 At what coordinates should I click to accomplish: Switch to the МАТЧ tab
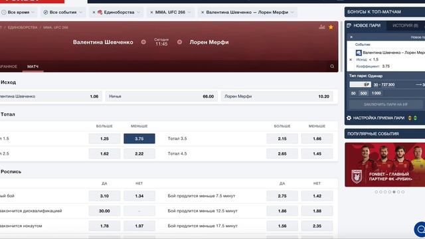click(33, 66)
